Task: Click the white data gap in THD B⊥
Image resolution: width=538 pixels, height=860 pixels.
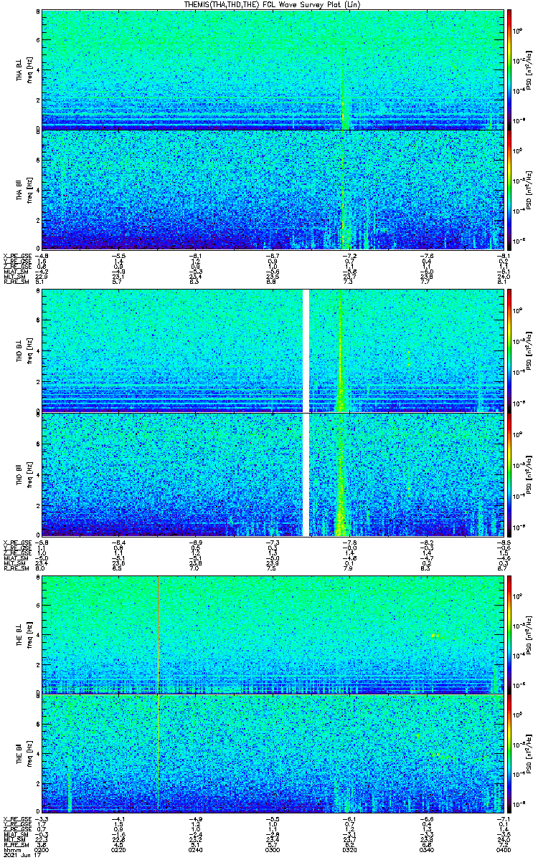Action: pyautogui.click(x=306, y=351)
